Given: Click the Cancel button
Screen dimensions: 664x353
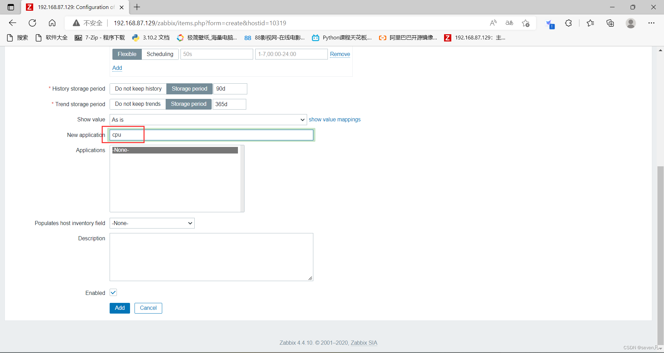Looking at the screenshot, I should coord(148,308).
